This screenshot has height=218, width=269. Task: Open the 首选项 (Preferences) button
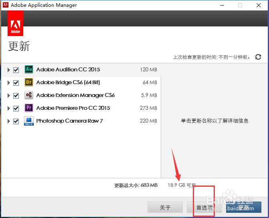[204, 207]
